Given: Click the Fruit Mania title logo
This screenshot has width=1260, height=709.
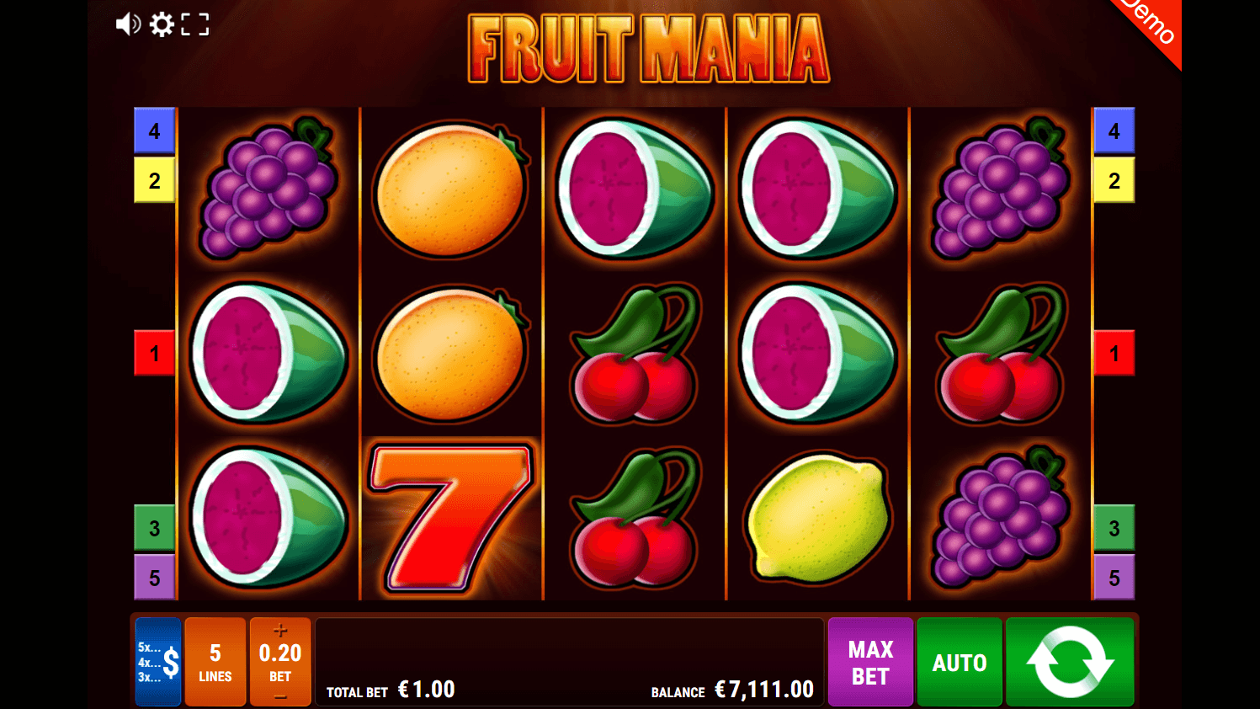Looking at the screenshot, I should coord(649,49).
